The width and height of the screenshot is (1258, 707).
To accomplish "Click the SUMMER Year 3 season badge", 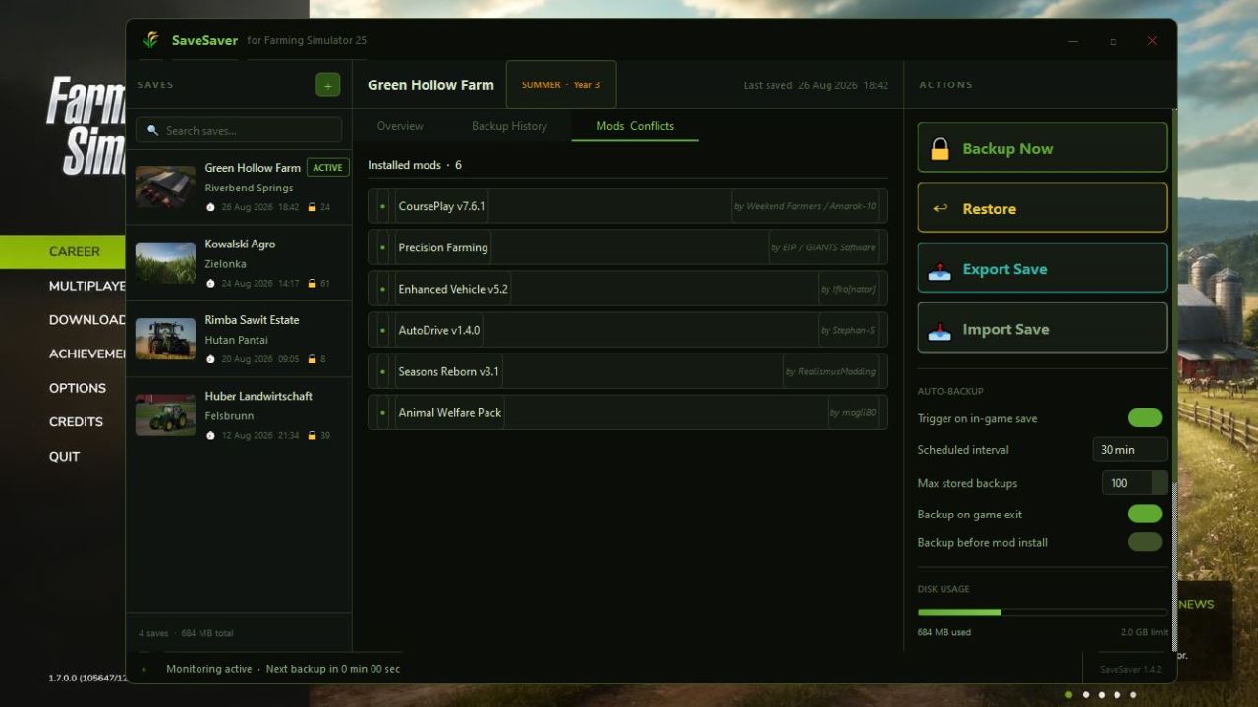I will pyautogui.click(x=561, y=84).
